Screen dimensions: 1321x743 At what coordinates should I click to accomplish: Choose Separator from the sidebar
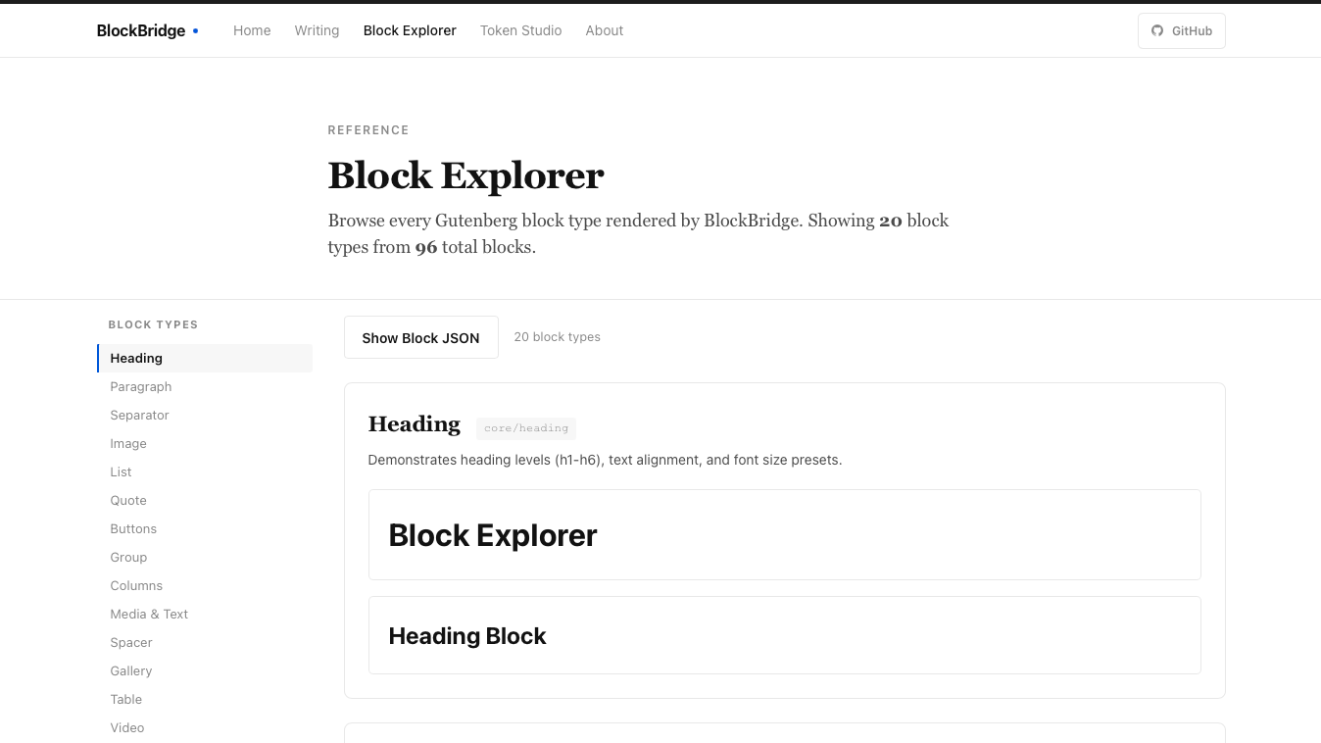pyautogui.click(x=140, y=415)
